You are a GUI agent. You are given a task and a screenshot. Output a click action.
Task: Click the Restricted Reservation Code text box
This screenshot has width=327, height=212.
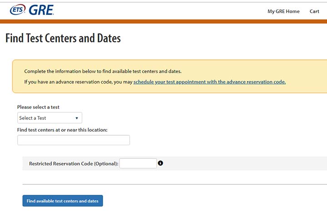click(x=138, y=163)
